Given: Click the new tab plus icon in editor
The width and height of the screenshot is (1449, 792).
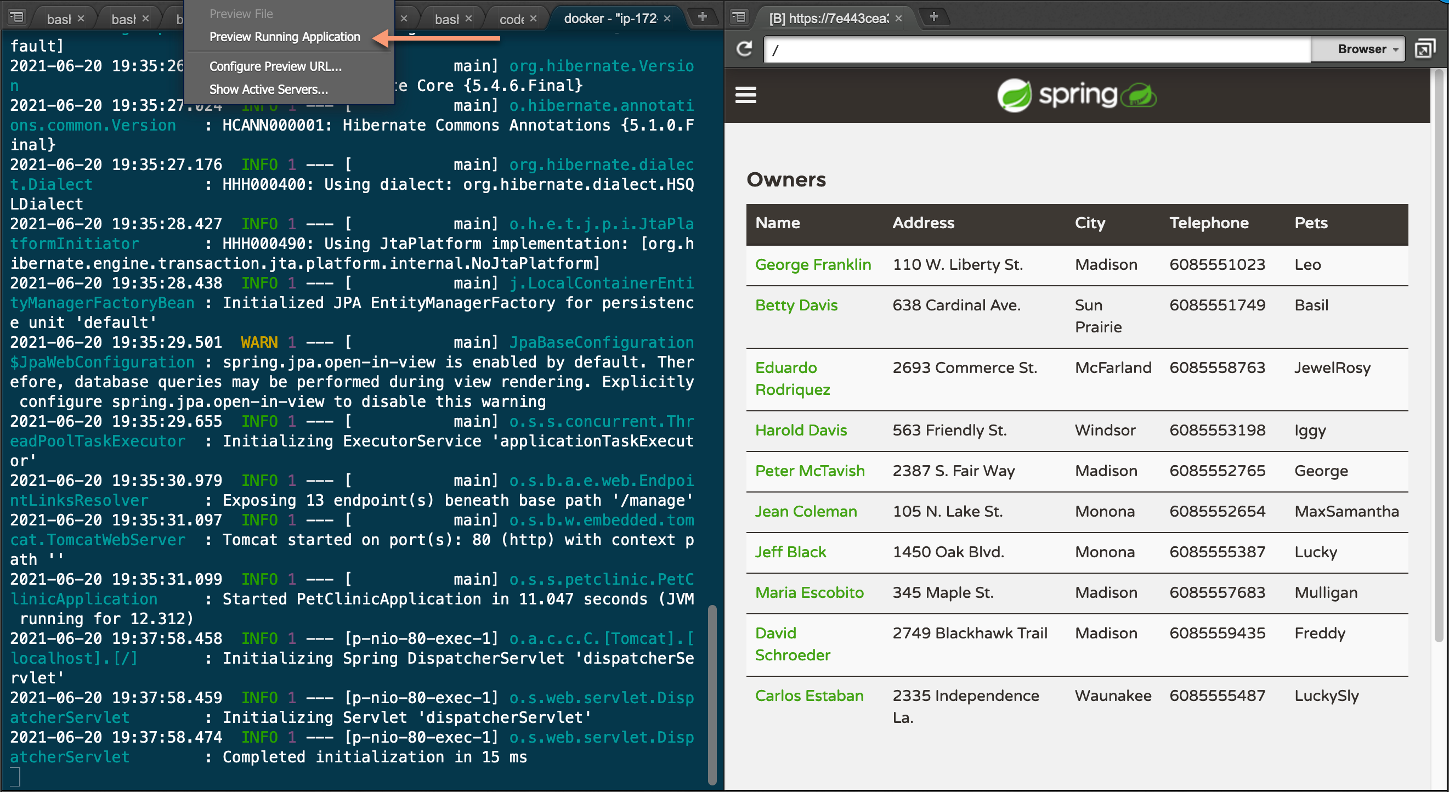Looking at the screenshot, I should click(702, 16).
